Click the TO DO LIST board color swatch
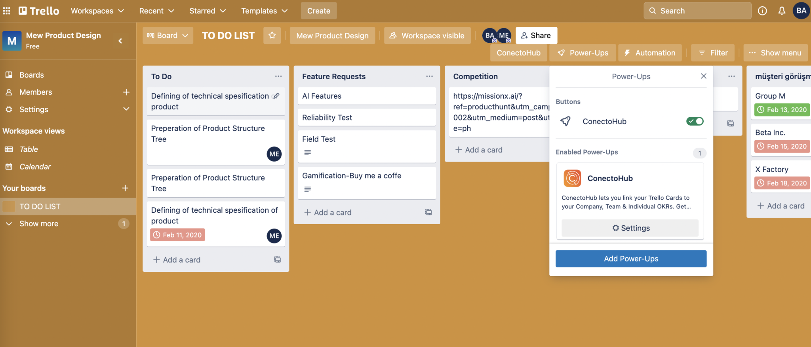Viewport: 811px width, 347px height. [9, 206]
